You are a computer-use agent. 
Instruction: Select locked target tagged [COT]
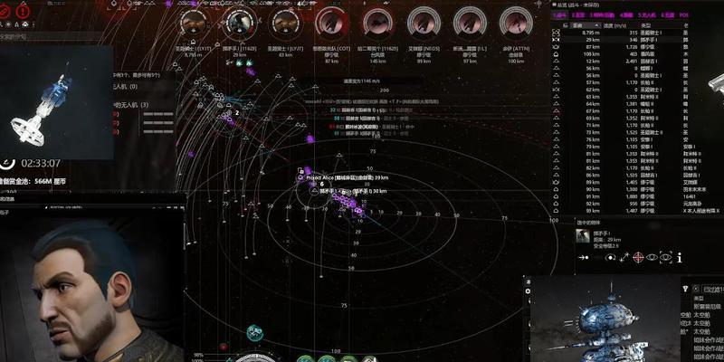[x=331, y=22]
